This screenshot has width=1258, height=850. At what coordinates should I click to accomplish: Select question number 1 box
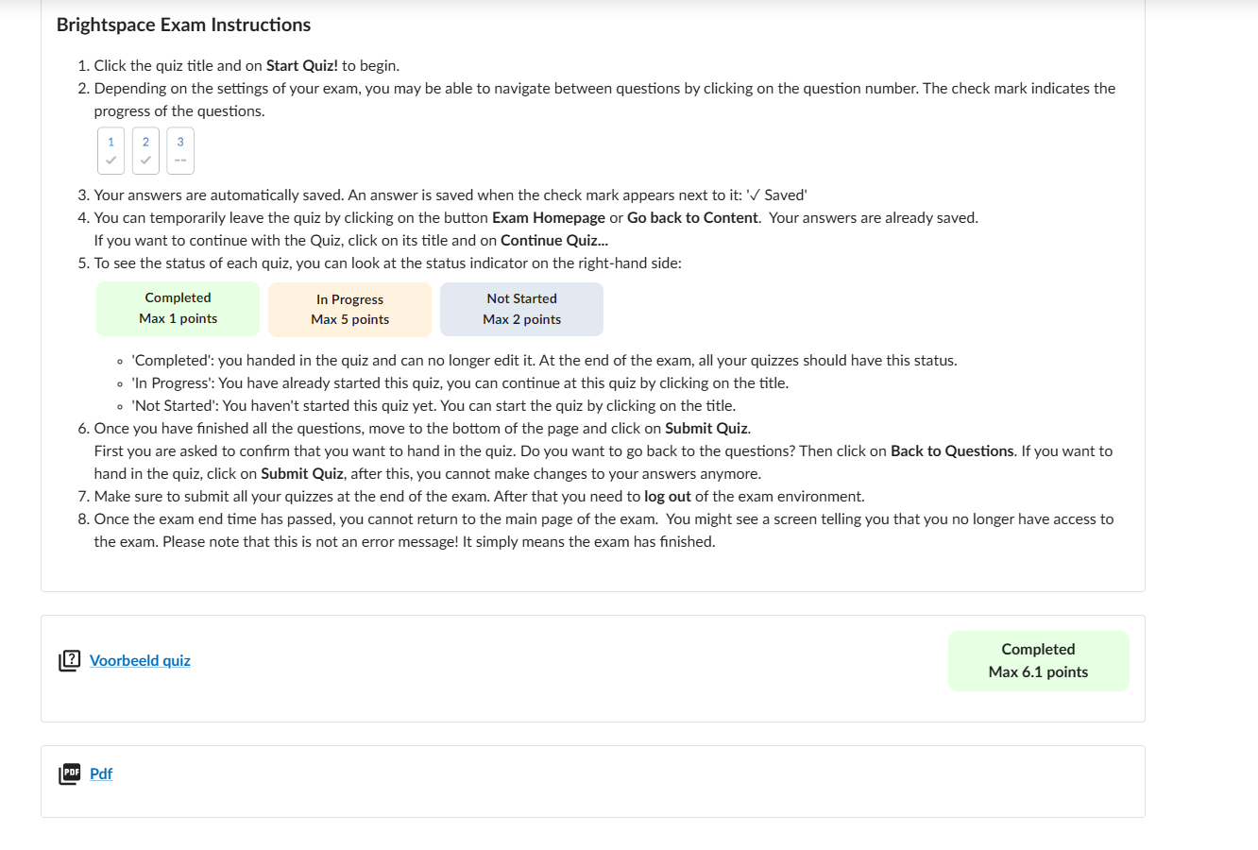coord(110,151)
